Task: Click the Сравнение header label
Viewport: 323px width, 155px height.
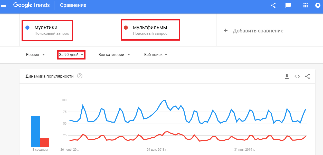Action: (73, 5)
